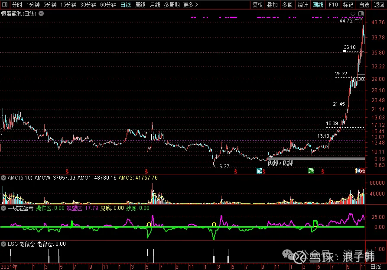Select the 36.18 drawn line handle
This screenshot has width=387, height=270.
coord(344,51)
